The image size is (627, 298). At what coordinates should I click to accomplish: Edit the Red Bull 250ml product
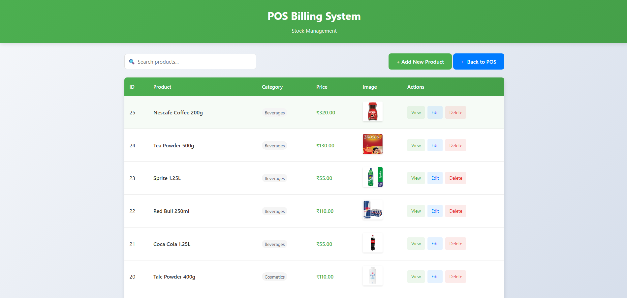[x=435, y=211]
